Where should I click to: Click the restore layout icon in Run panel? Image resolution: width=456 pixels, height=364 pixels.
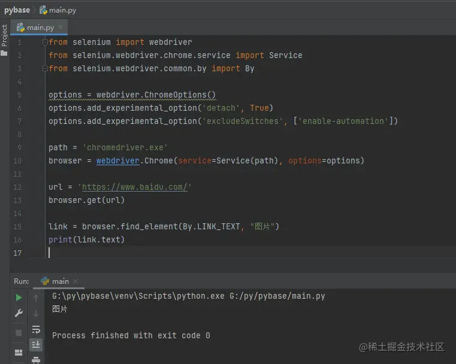click(x=19, y=353)
